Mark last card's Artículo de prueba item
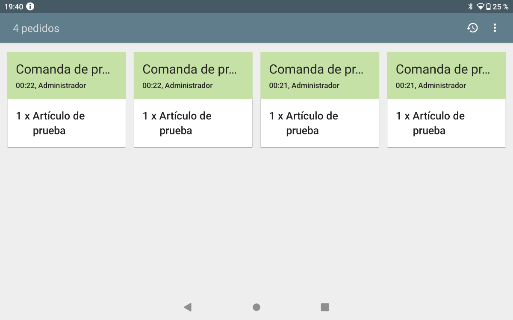 (x=446, y=123)
